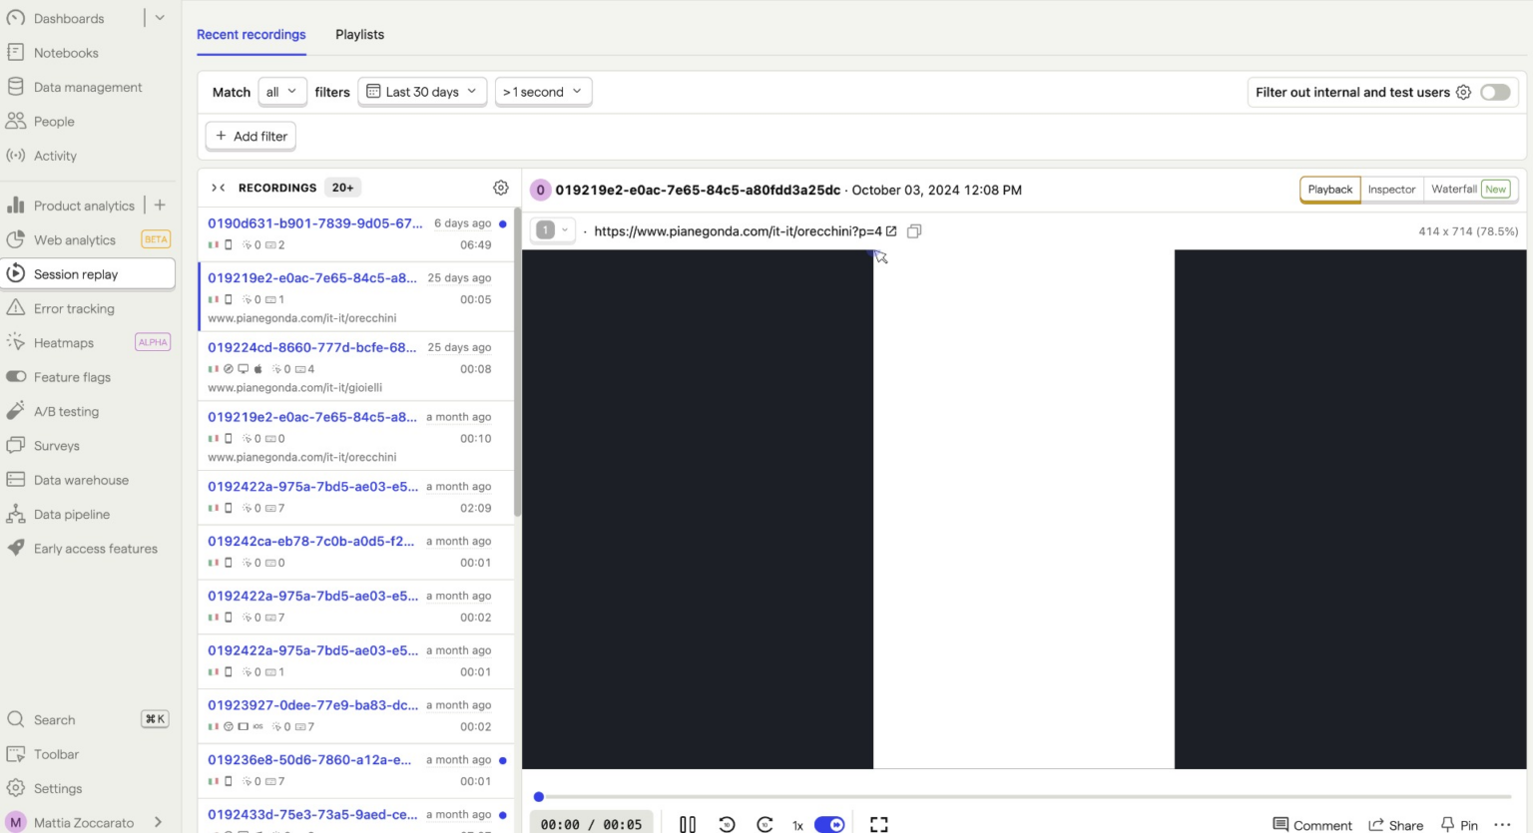Copy the recording URL

(x=914, y=231)
